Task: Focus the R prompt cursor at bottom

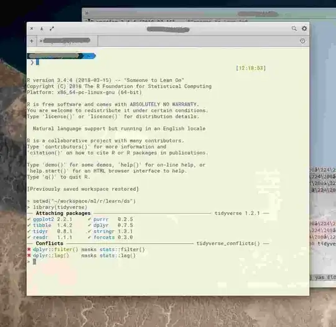Action: pyautogui.click(x=34, y=262)
